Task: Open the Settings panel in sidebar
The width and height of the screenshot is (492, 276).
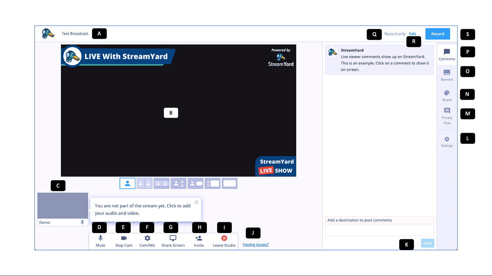Action: click(x=447, y=142)
